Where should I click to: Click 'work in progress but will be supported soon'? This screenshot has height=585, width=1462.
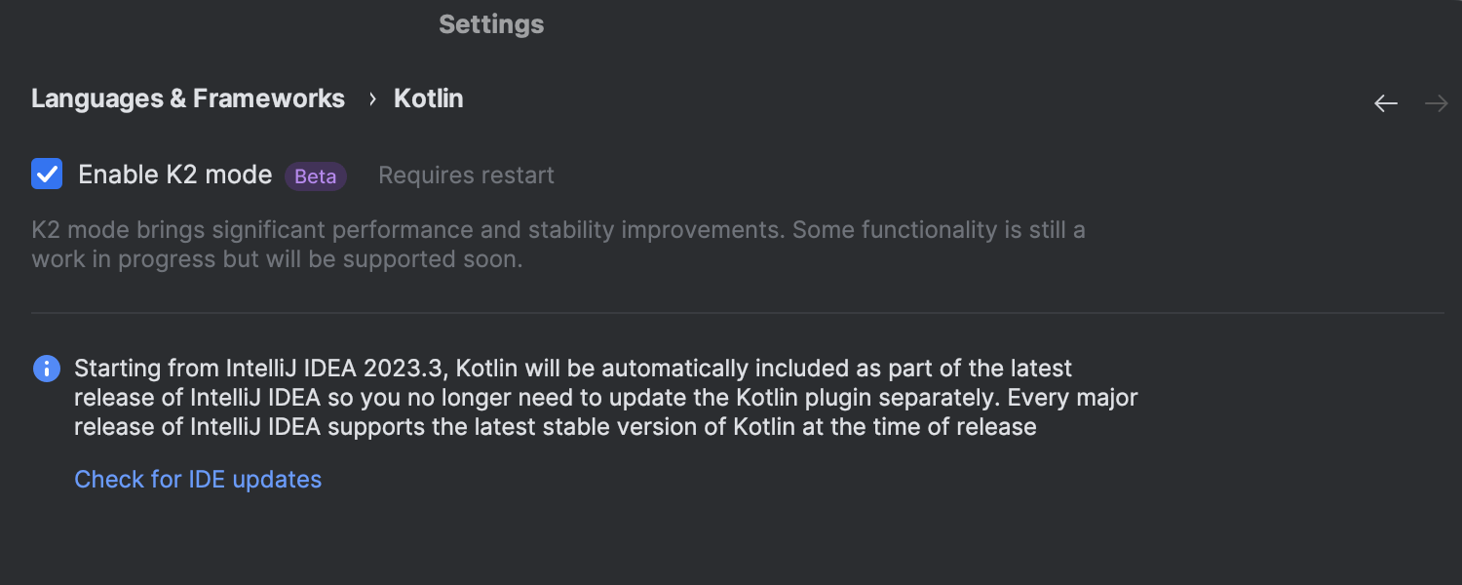[277, 260]
